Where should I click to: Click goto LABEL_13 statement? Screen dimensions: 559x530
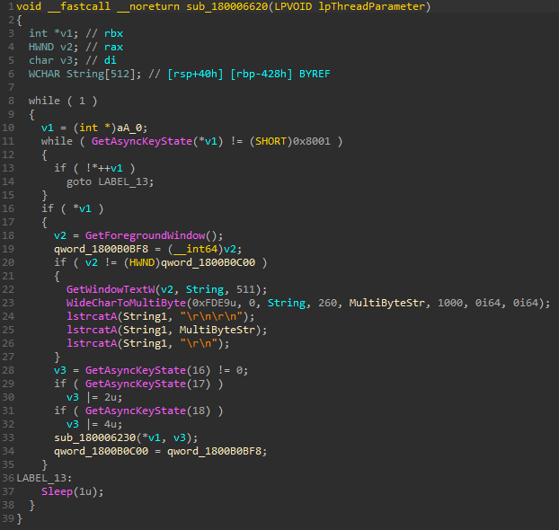[110, 181]
